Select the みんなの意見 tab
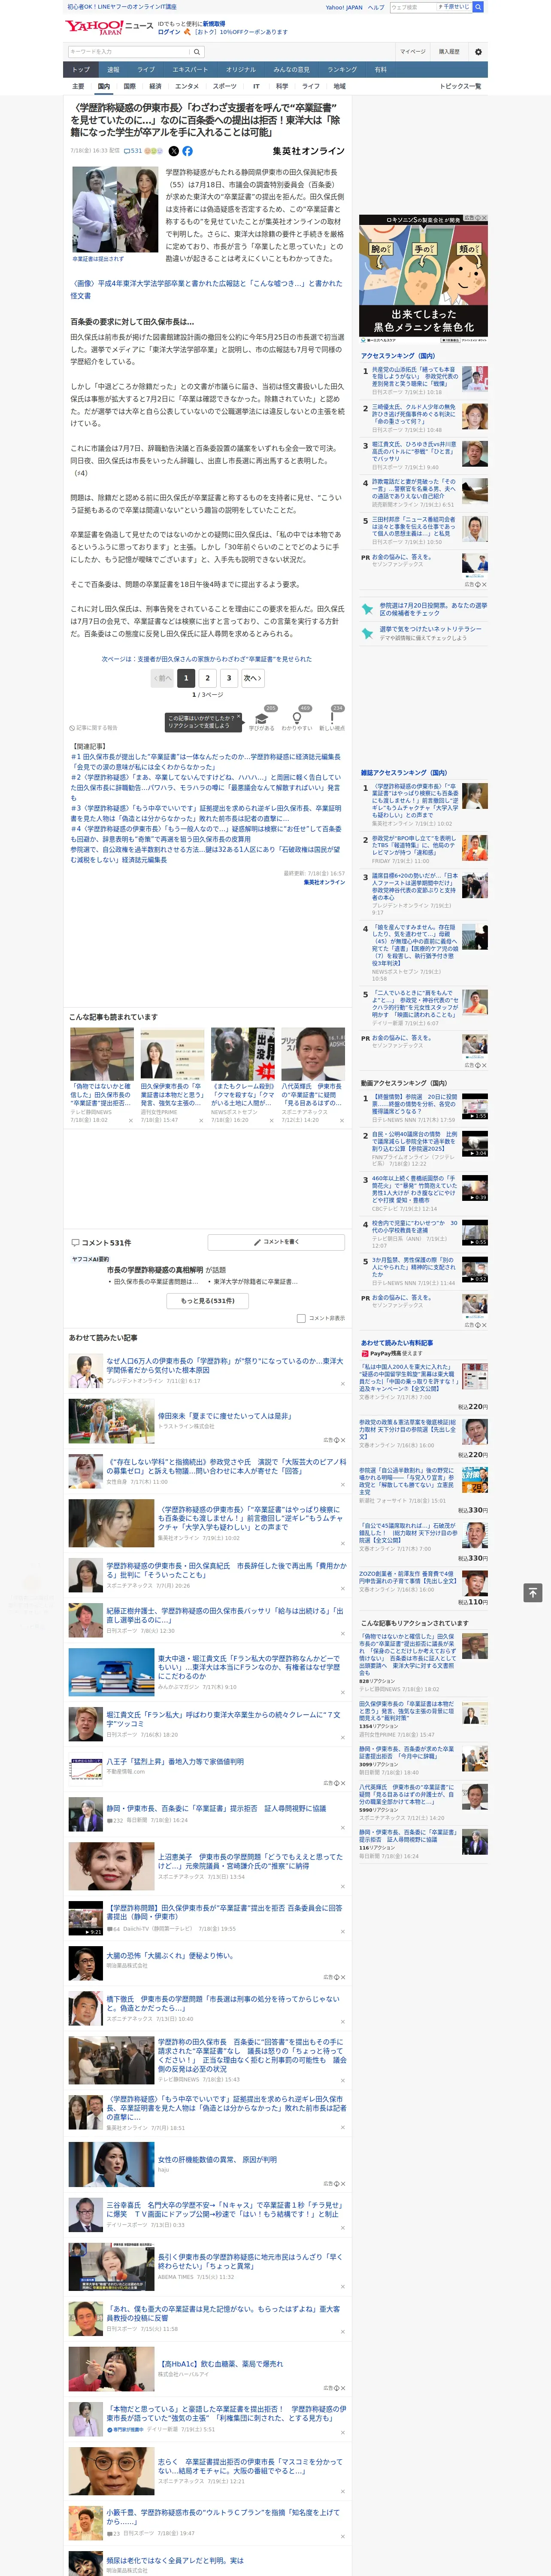The image size is (551, 2576). click(291, 70)
